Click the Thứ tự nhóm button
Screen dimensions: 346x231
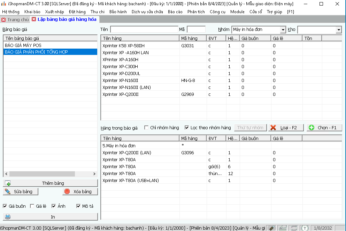250,128
